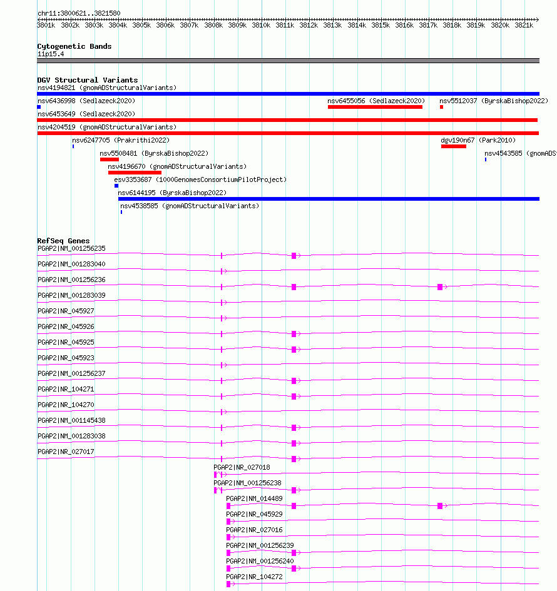
Task: Open nsv5512037 (ByrskaBishop2022) variant
Action: (x=494, y=101)
